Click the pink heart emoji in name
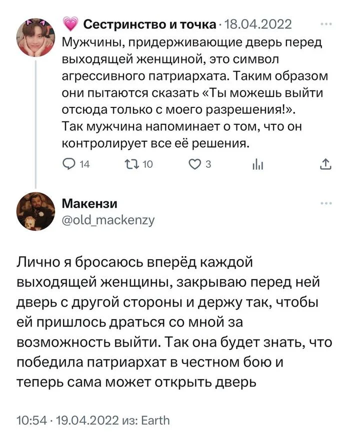Screen dimensions: 350x433 point(70,23)
